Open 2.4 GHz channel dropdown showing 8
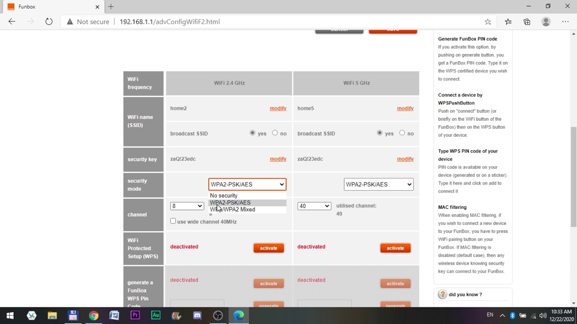This screenshot has height=324, width=577. 187,206
